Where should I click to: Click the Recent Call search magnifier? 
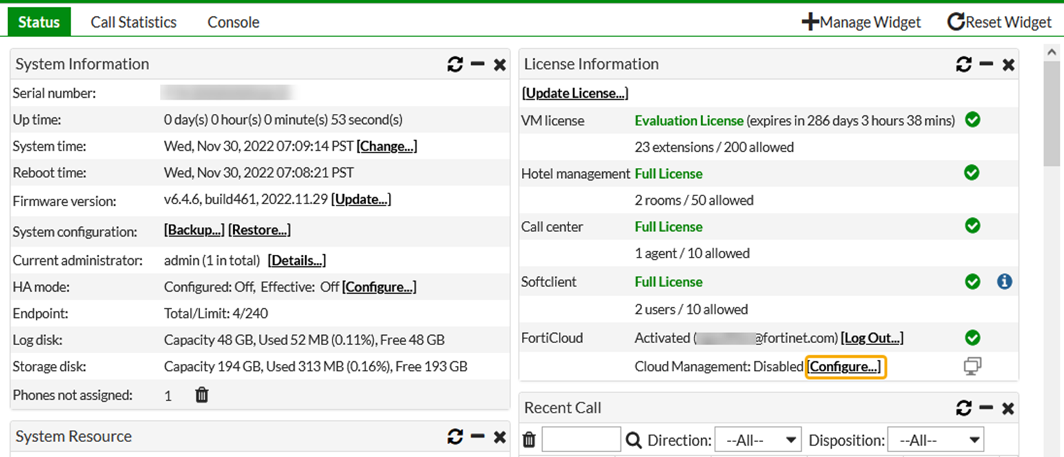click(x=633, y=440)
